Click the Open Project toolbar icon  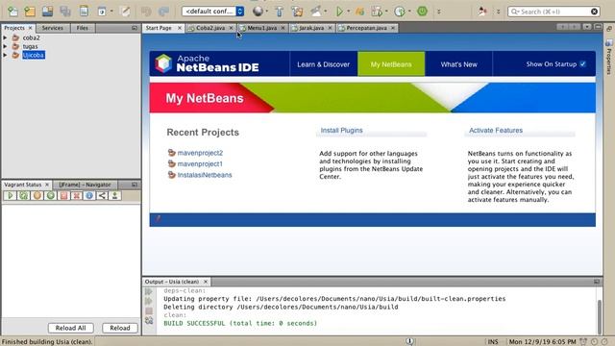pyautogui.click(x=47, y=12)
